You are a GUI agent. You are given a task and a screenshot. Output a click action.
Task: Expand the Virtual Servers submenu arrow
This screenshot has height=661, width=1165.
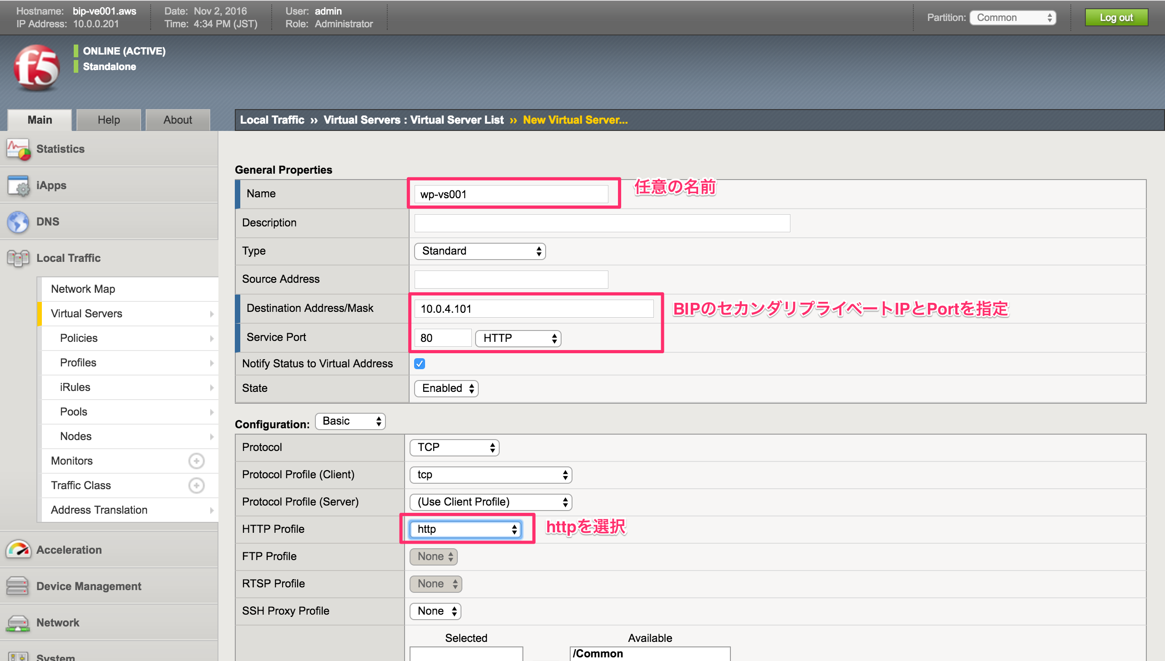tap(212, 314)
